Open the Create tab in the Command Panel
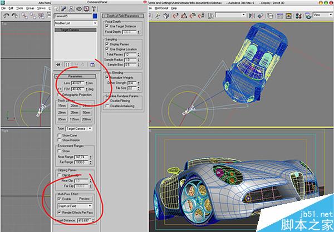The width and height of the screenshot is (334, 232). pos(56,9)
